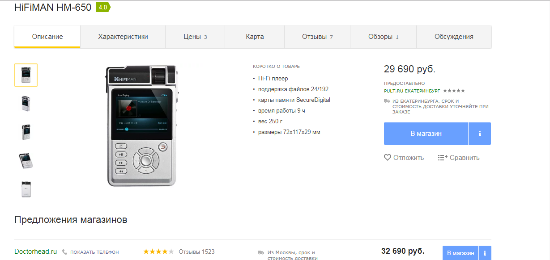Click the 32 690 руб. price
The height and width of the screenshot is (260, 550).
point(403,251)
